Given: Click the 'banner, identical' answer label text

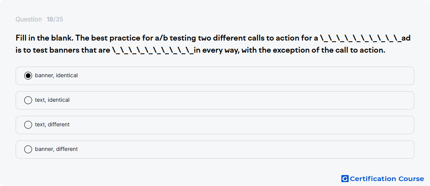Looking at the screenshot, I should 56,76.
